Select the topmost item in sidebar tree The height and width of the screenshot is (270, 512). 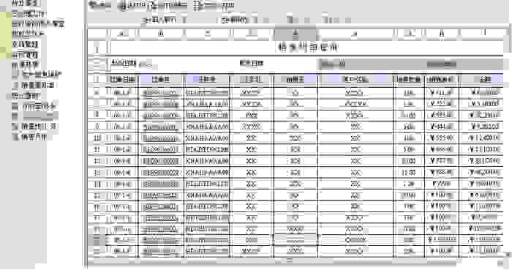(x=26, y=3)
